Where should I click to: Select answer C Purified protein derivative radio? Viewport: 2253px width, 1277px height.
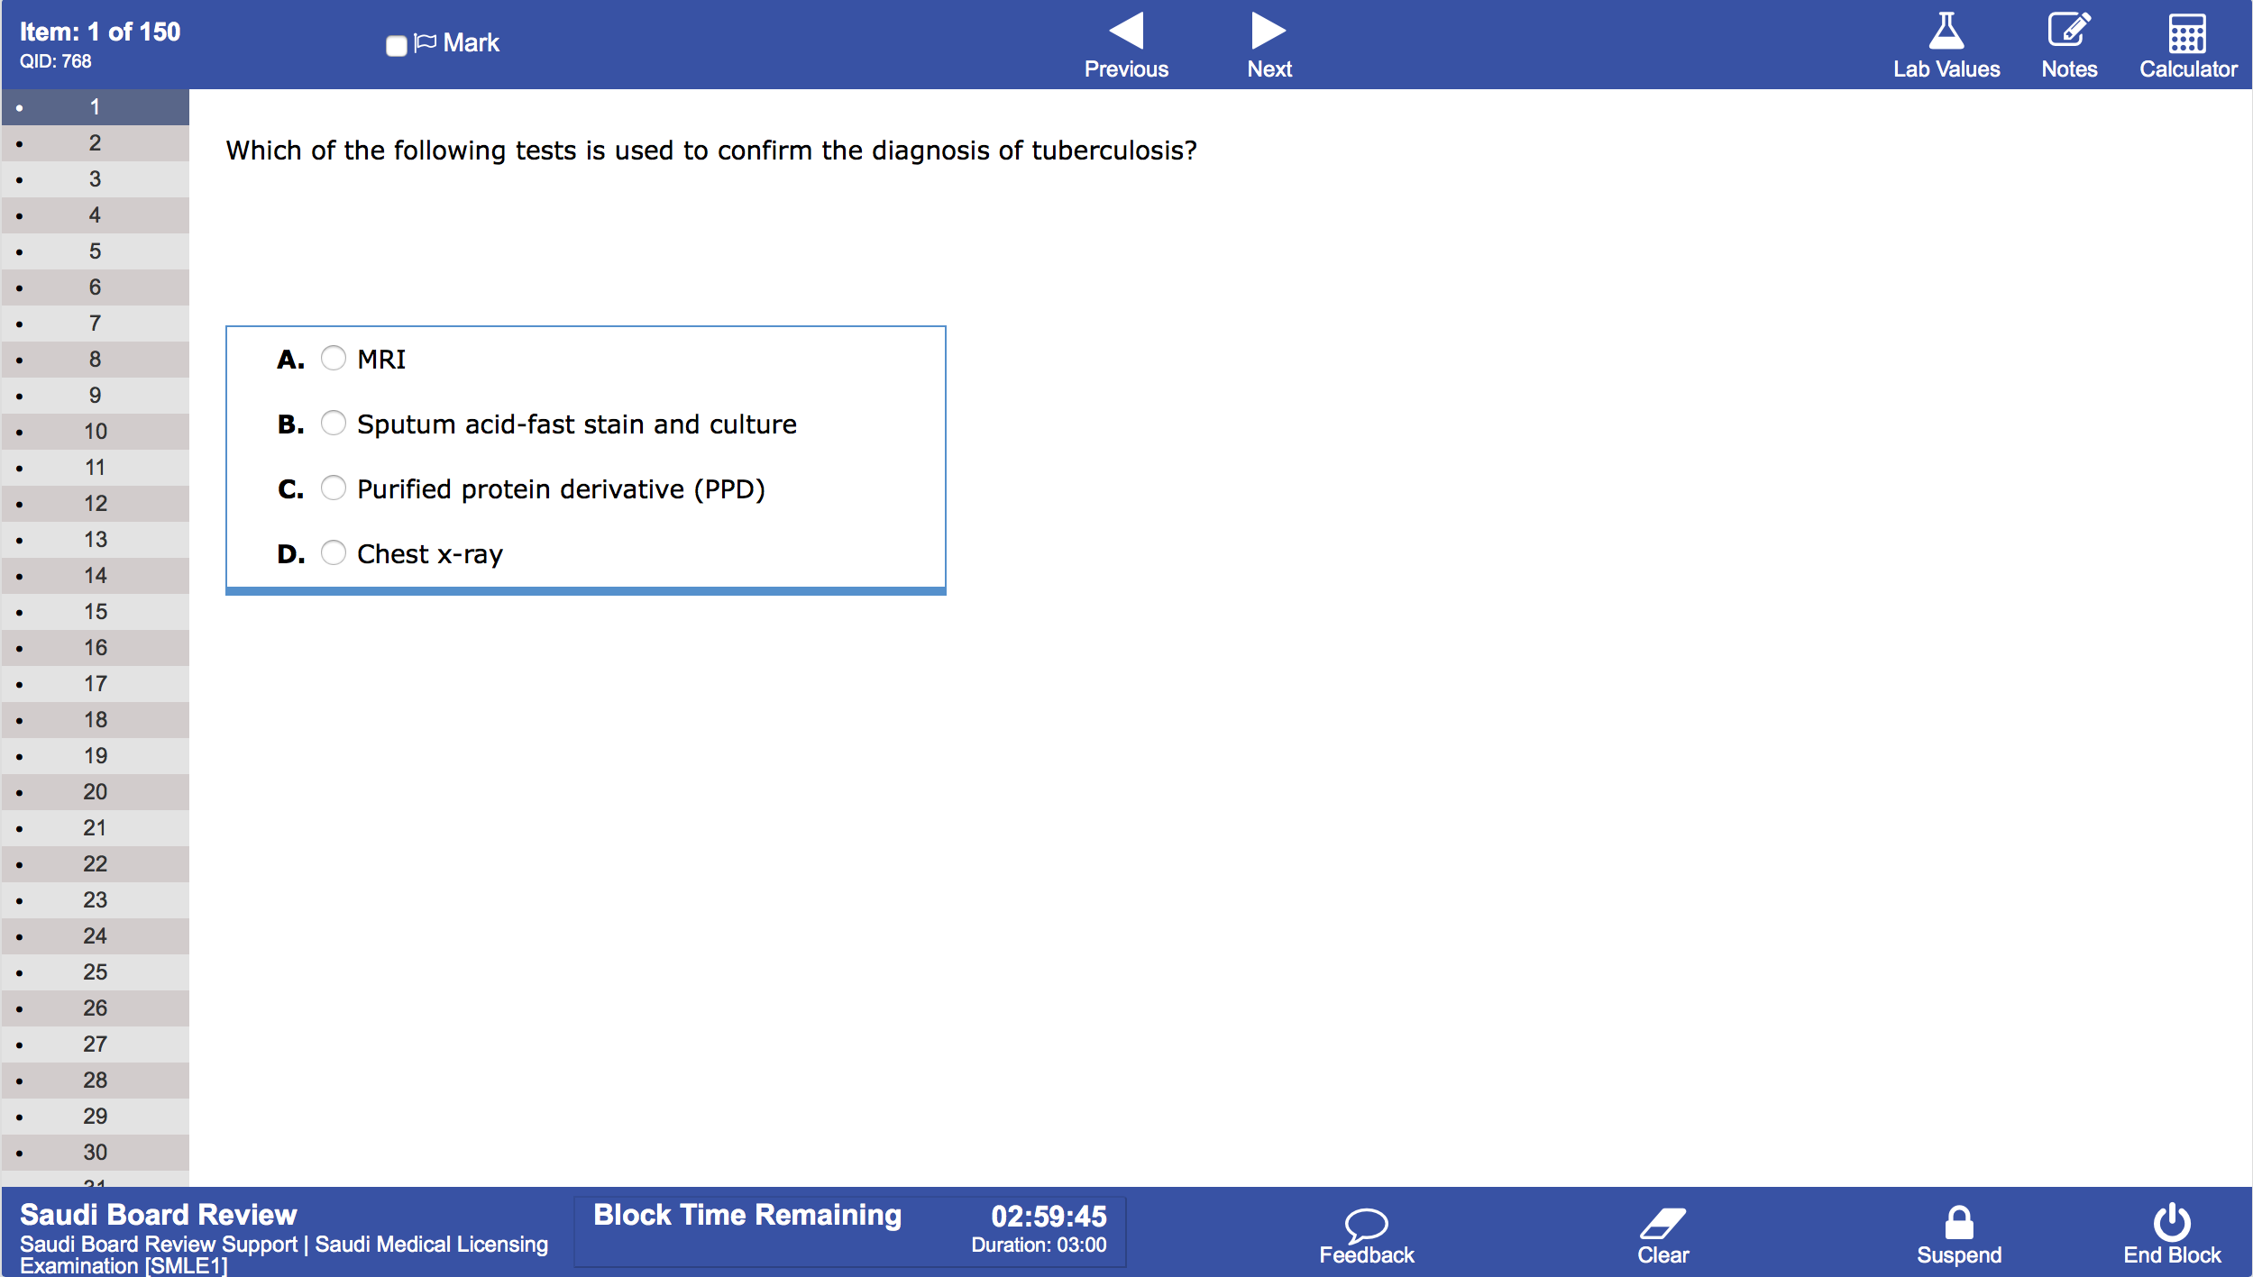click(x=334, y=488)
